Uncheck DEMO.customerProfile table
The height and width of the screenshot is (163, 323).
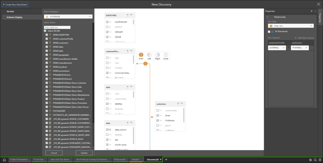pos(47,39)
